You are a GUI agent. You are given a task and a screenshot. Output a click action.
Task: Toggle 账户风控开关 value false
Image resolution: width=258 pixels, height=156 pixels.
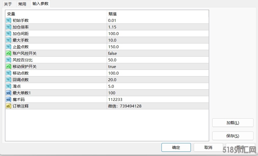[x=112, y=53]
